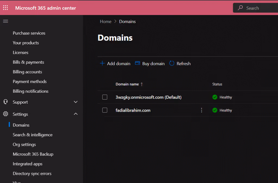Open Integrated apps
Viewport: 278px width, 183px height.
27,164
